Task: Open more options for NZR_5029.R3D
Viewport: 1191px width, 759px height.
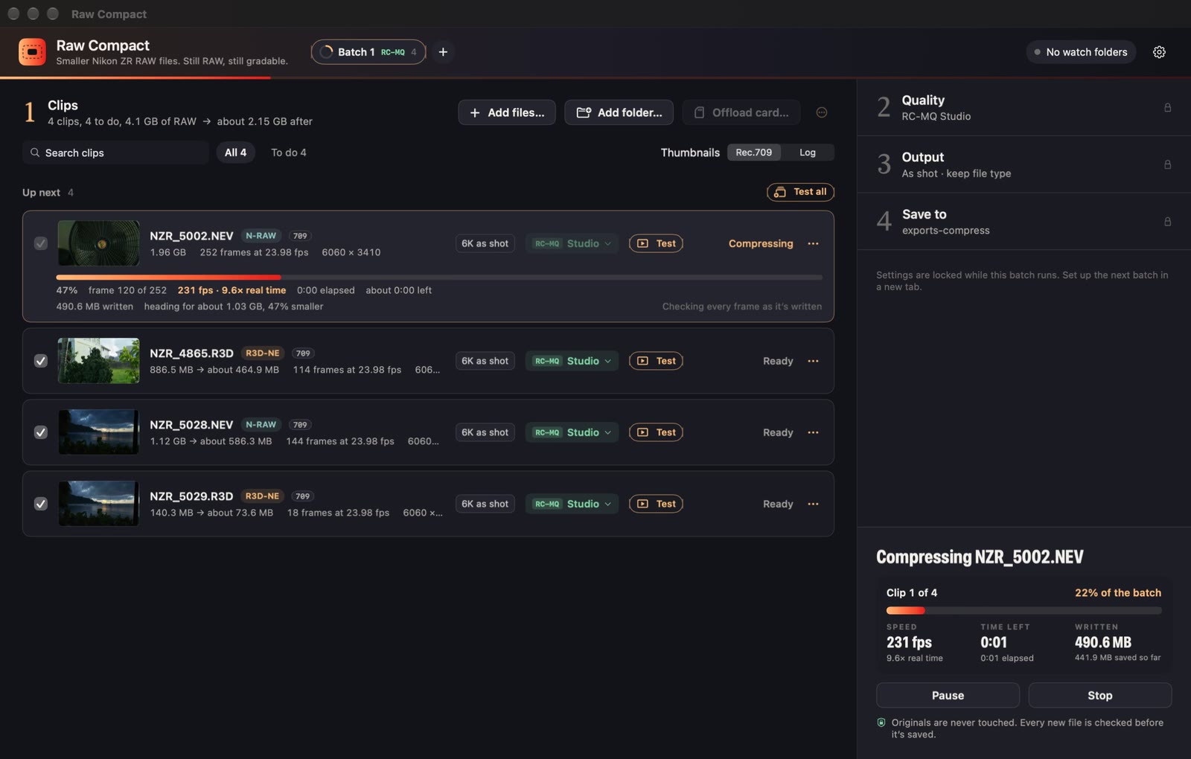Action: pos(813,504)
